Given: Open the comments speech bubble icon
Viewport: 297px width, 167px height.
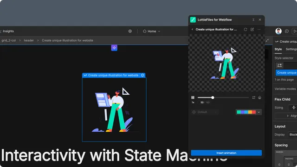Looking at the screenshot, I should pyautogui.click(x=287, y=31).
